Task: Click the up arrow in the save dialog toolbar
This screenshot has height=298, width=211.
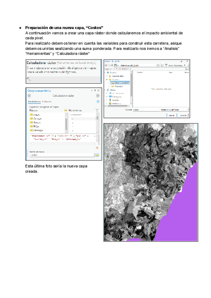Action: [112, 65]
